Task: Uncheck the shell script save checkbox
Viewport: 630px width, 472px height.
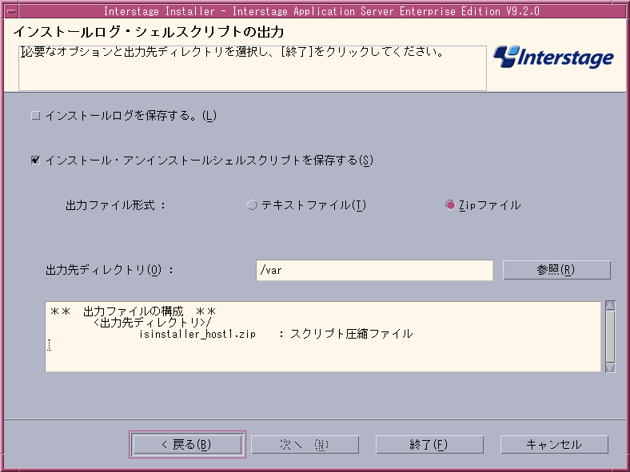Action: 36,161
